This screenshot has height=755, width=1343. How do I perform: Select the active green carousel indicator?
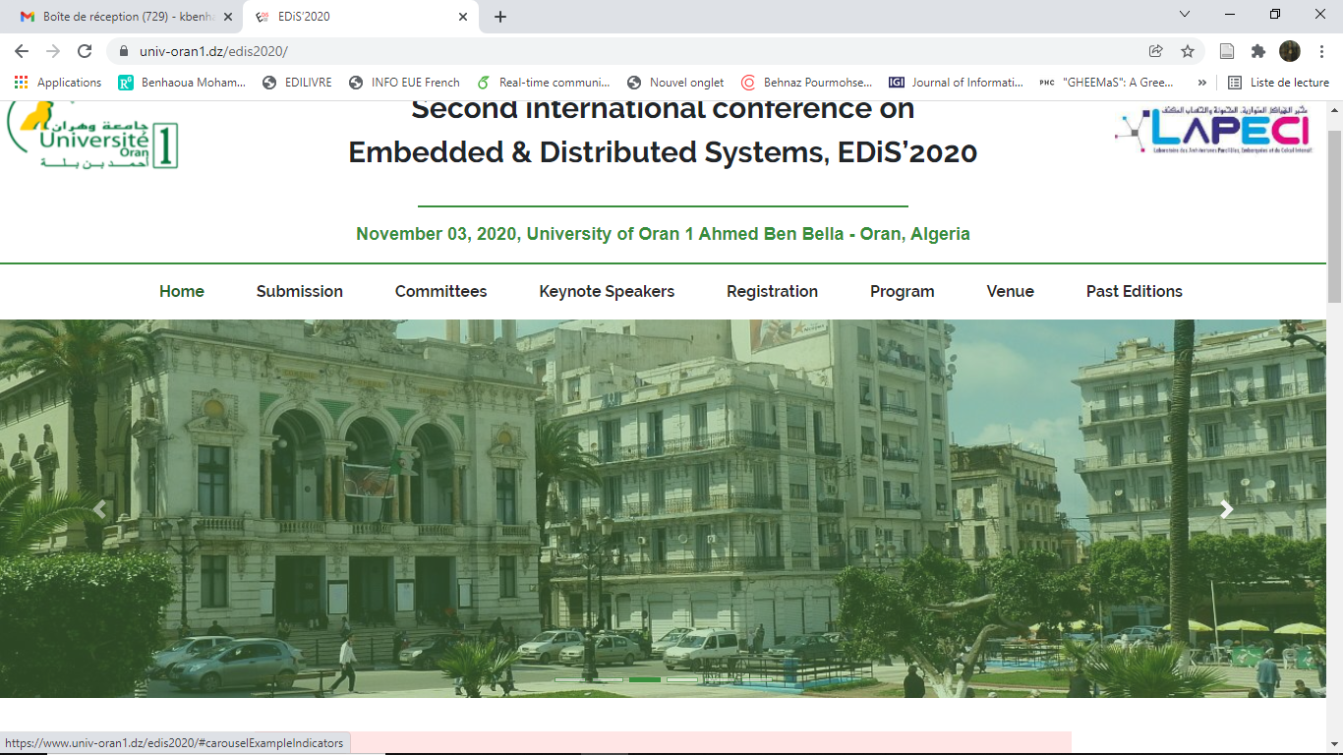point(645,679)
